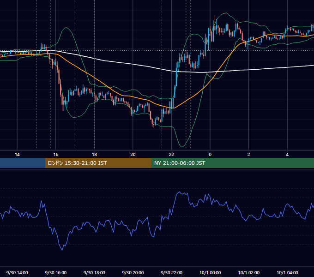Click the 9/30 20:00 date label
The height and width of the screenshot is (277, 314).
133,272
